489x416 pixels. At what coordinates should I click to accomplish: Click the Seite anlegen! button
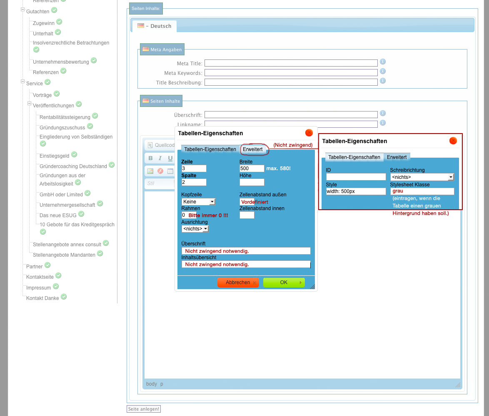click(144, 409)
